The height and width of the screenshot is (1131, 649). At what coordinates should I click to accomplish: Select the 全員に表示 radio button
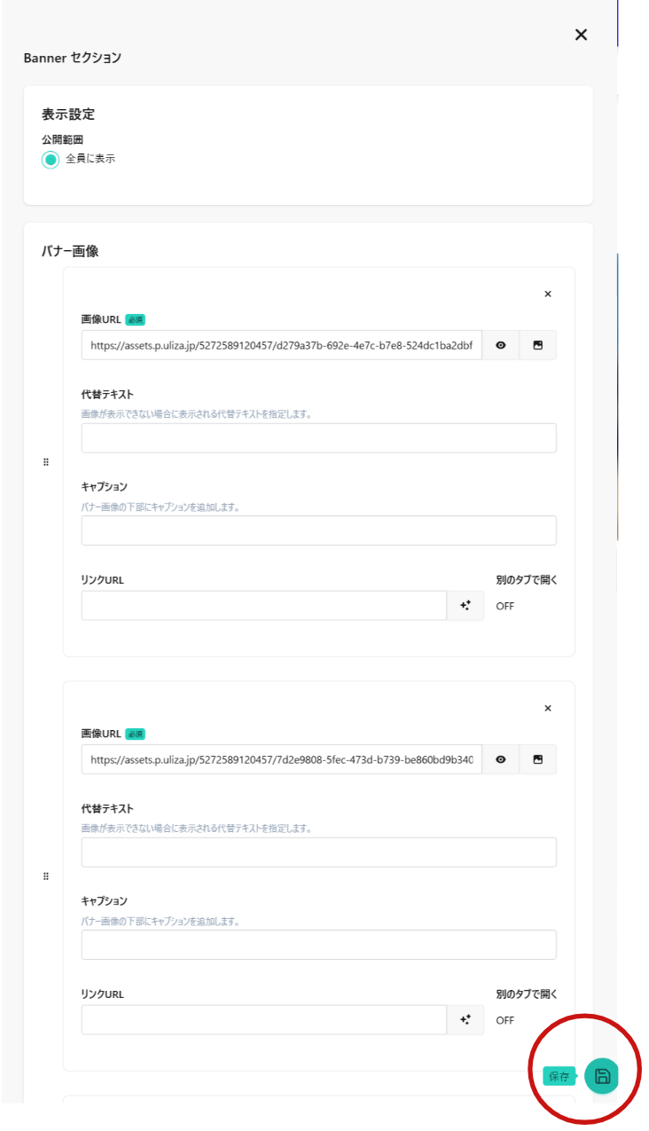coord(51,160)
